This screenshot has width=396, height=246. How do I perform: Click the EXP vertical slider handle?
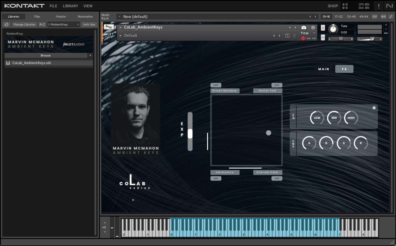click(x=190, y=134)
